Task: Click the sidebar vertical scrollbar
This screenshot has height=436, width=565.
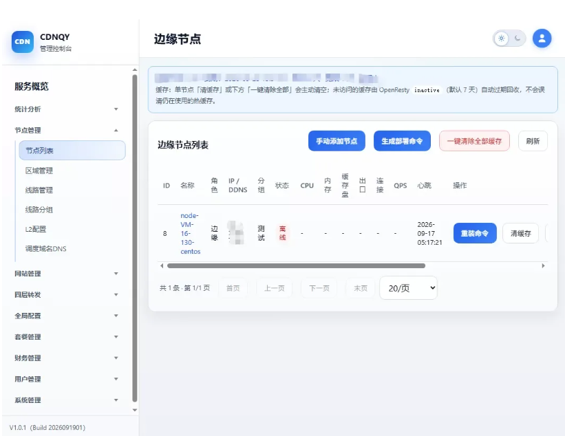Action: [x=135, y=239]
